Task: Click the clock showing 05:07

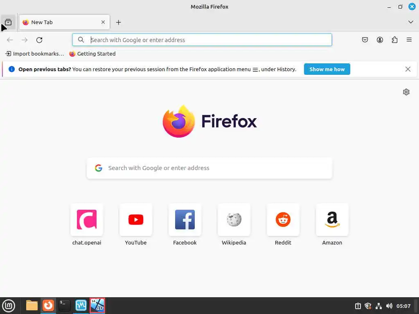Action: click(403, 306)
